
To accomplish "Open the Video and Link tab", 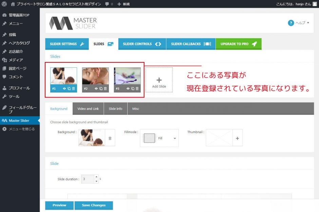I will click(x=88, y=109).
